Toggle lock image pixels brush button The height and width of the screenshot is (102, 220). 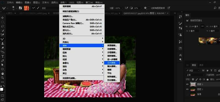coord(197,79)
